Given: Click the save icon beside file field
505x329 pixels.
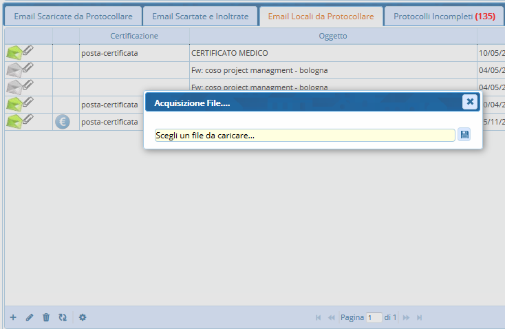Looking at the screenshot, I should point(464,135).
